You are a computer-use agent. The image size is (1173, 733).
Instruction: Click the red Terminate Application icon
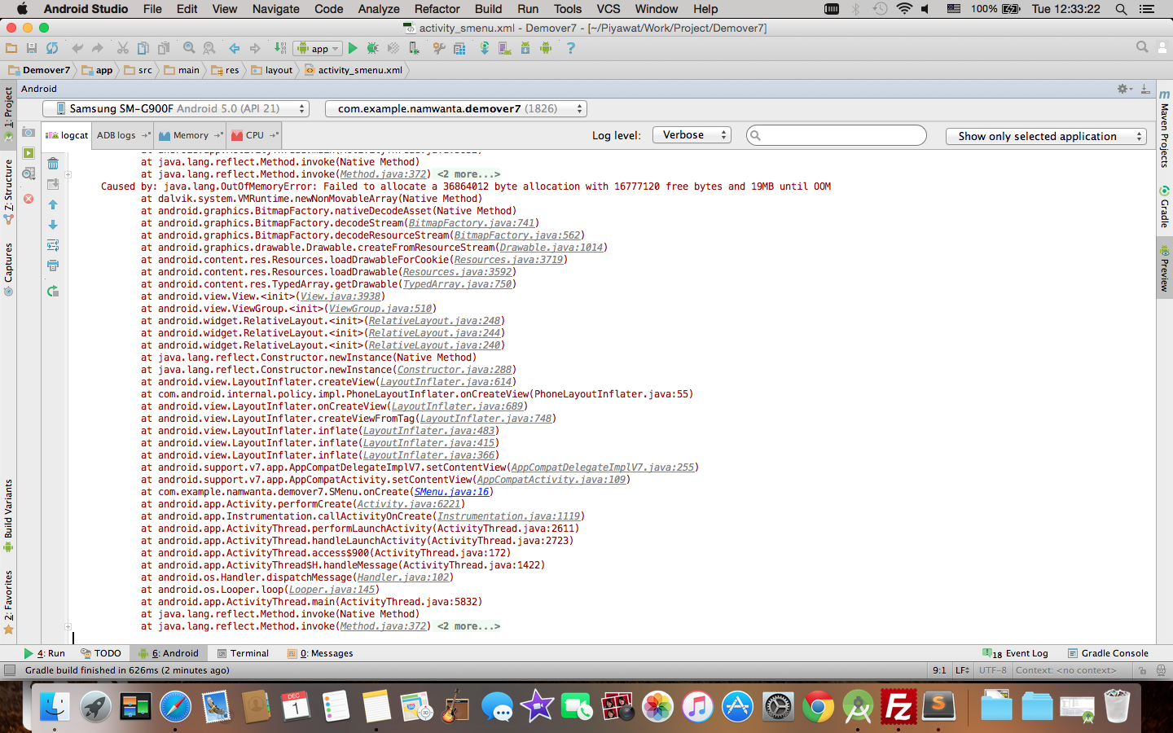pos(29,199)
